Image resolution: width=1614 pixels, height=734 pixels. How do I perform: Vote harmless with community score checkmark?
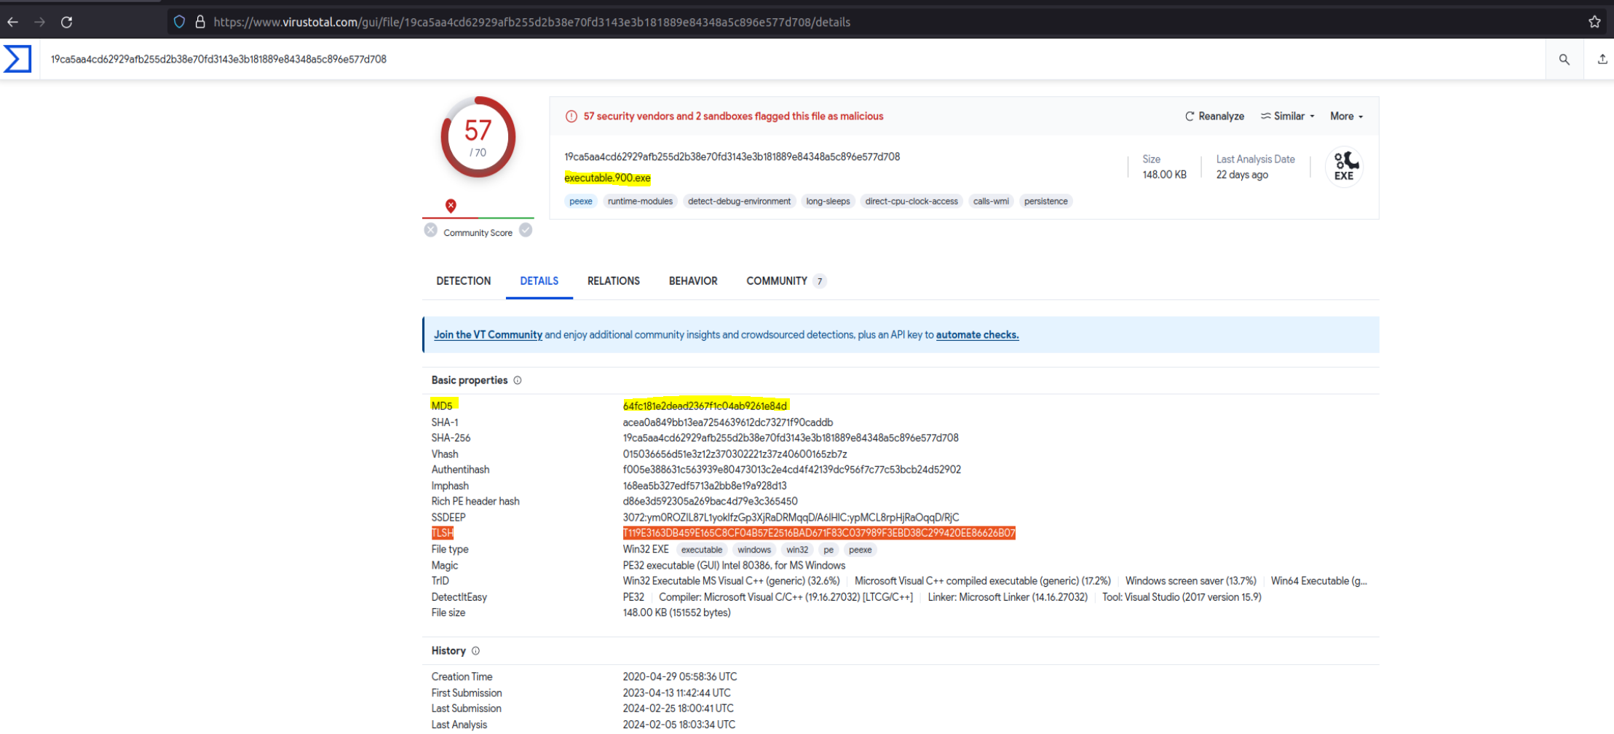pyautogui.click(x=526, y=231)
